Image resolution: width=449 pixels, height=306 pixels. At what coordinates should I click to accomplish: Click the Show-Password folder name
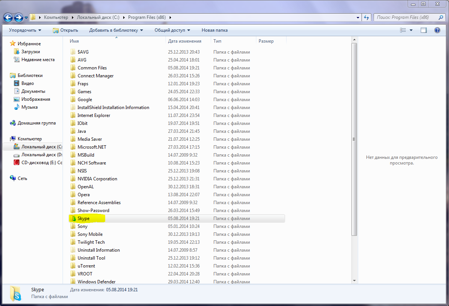click(x=93, y=210)
